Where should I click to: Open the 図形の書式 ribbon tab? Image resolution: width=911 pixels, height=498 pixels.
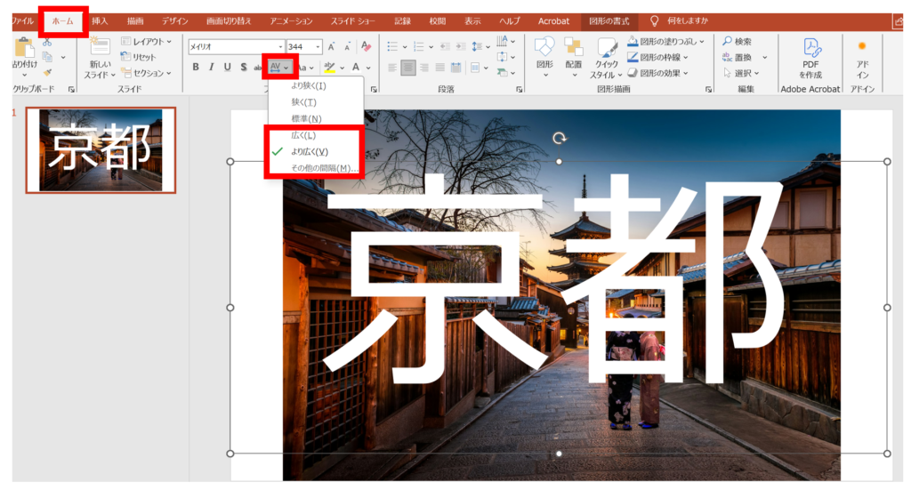coord(609,20)
